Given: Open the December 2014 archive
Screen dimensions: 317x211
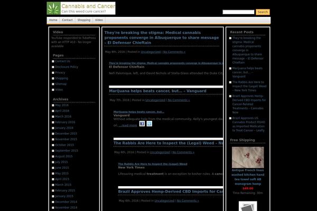Looking at the screenshot, I should [66, 202].
